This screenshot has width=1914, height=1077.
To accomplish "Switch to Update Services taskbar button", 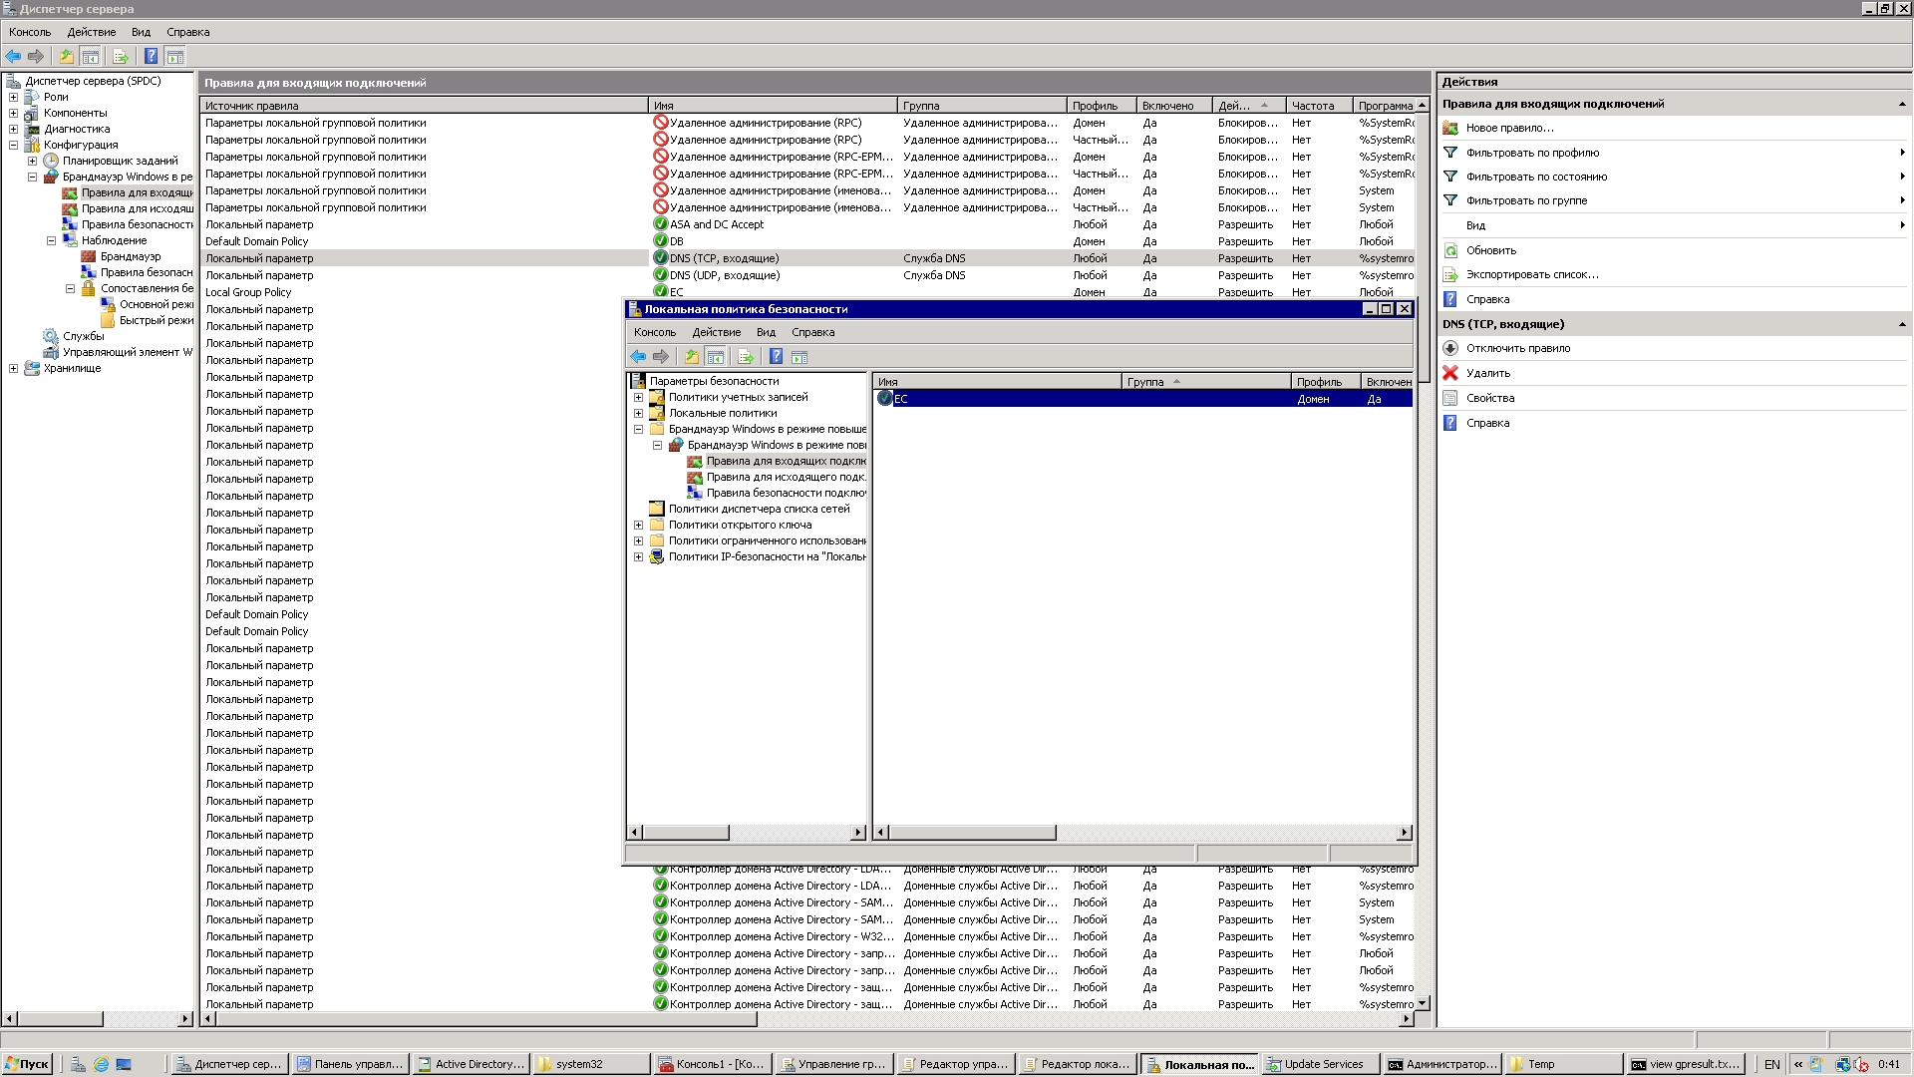I will pyautogui.click(x=1320, y=1064).
